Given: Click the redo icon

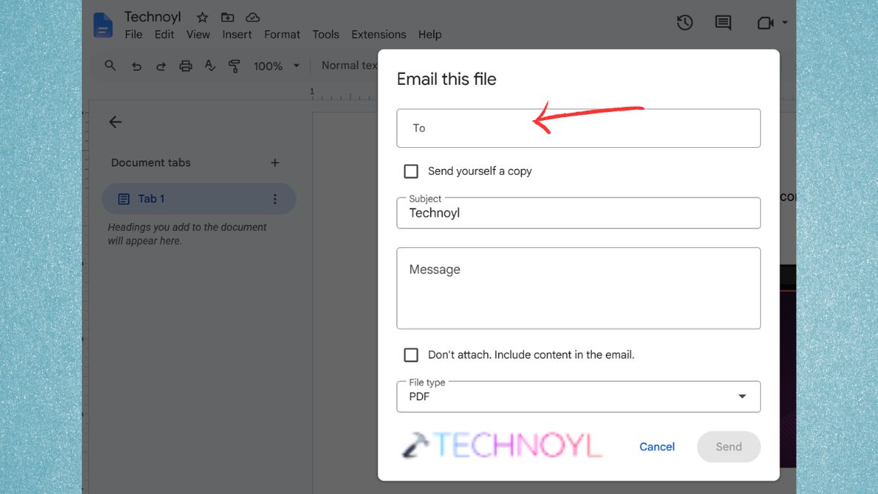Looking at the screenshot, I should point(160,66).
